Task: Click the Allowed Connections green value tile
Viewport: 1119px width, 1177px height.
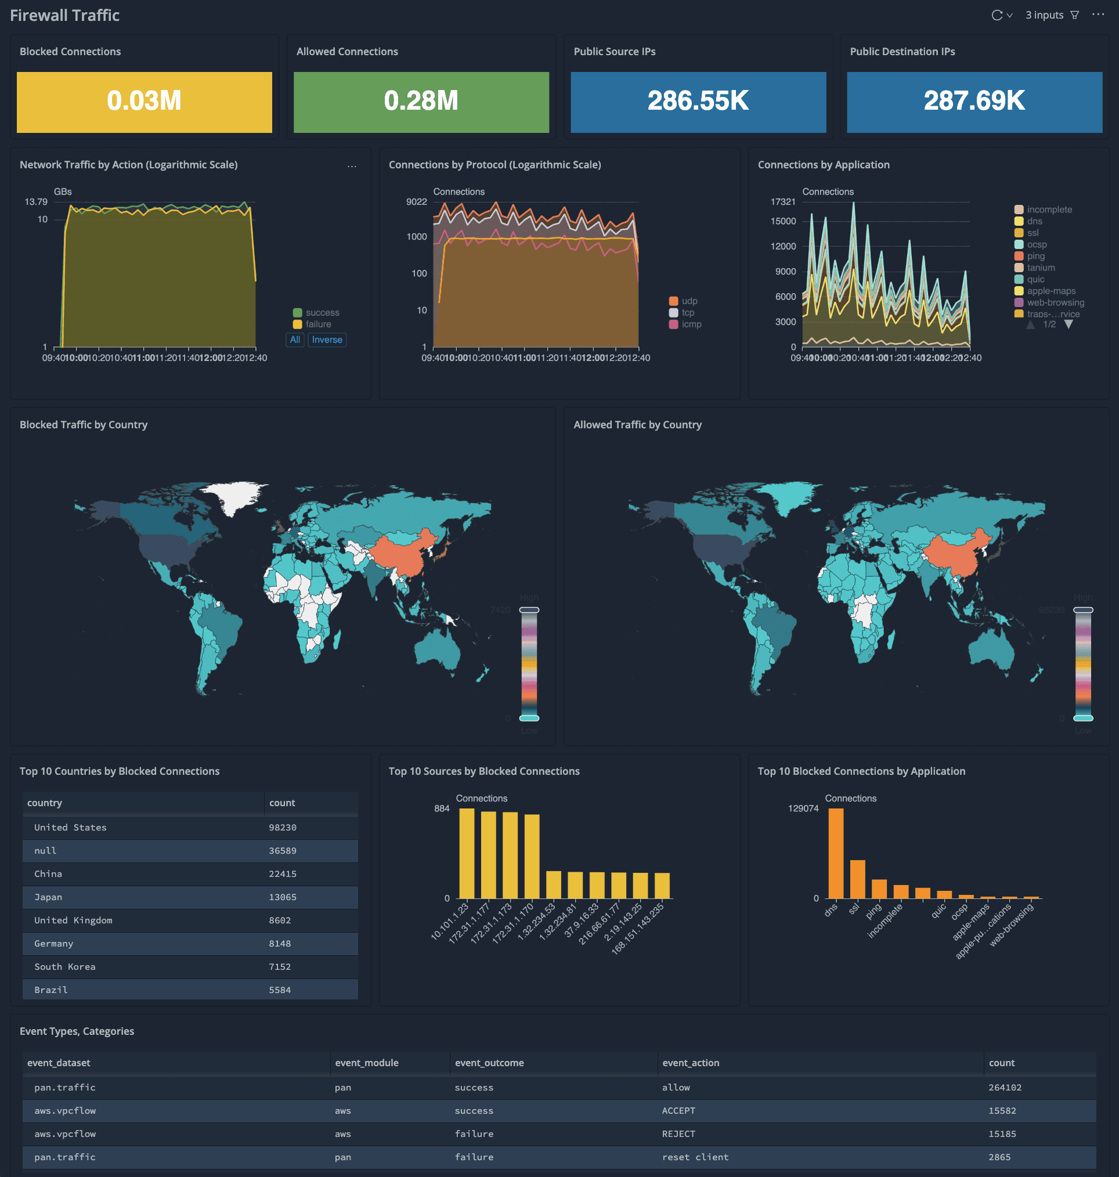Action: pos(421,102)
